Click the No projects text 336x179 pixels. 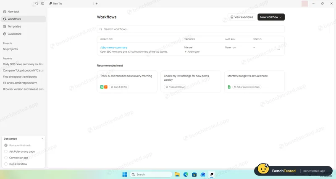tap(10, 49)
